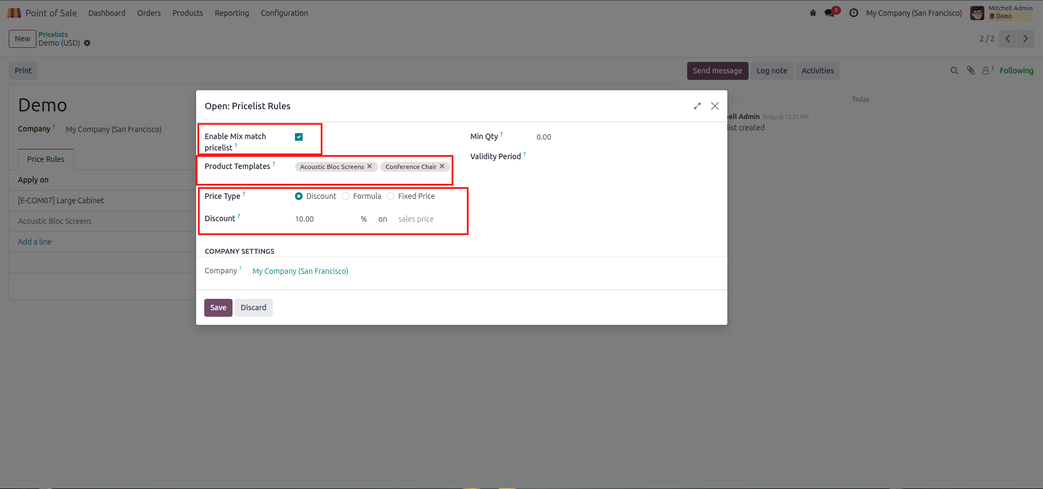Open the Reporting menu
Image resolution: width=1043 pixels, height=489 pixels.
pos(232,13)
